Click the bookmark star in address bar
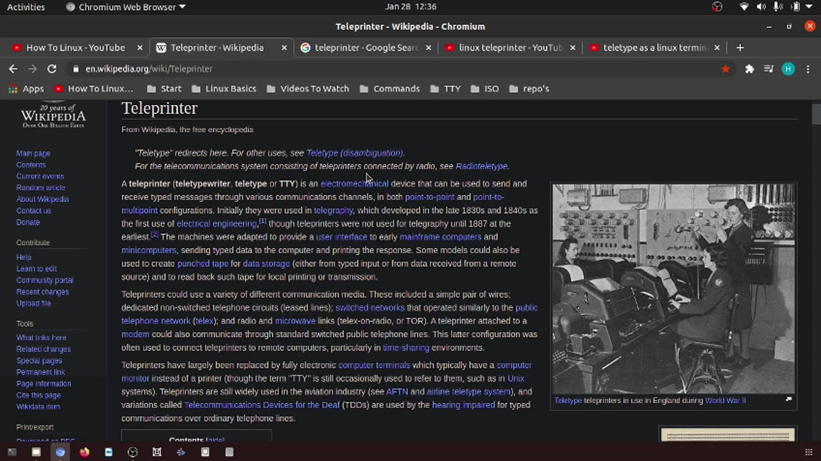Image resolution: width=821 pixels, height=461 pixels. (725, 69)
